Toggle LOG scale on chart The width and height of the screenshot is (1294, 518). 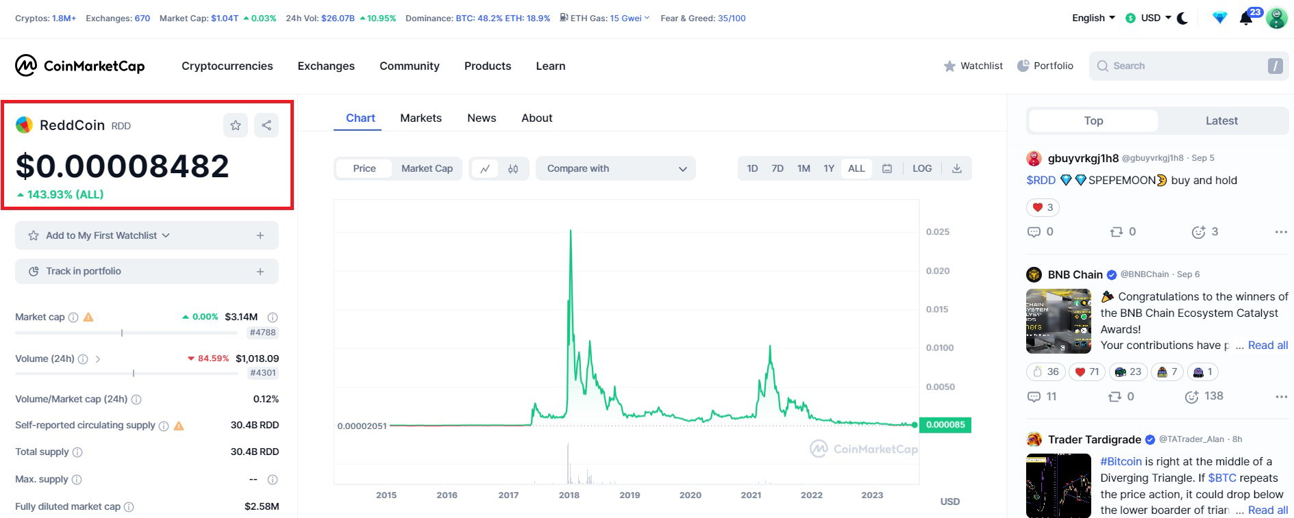click(922, 168)
